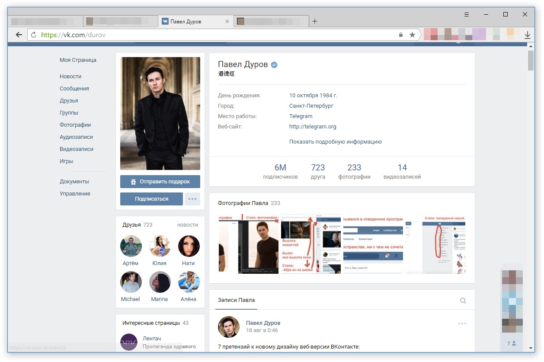
Task: Click Отправить подарок button
Action: click(160, 182)
